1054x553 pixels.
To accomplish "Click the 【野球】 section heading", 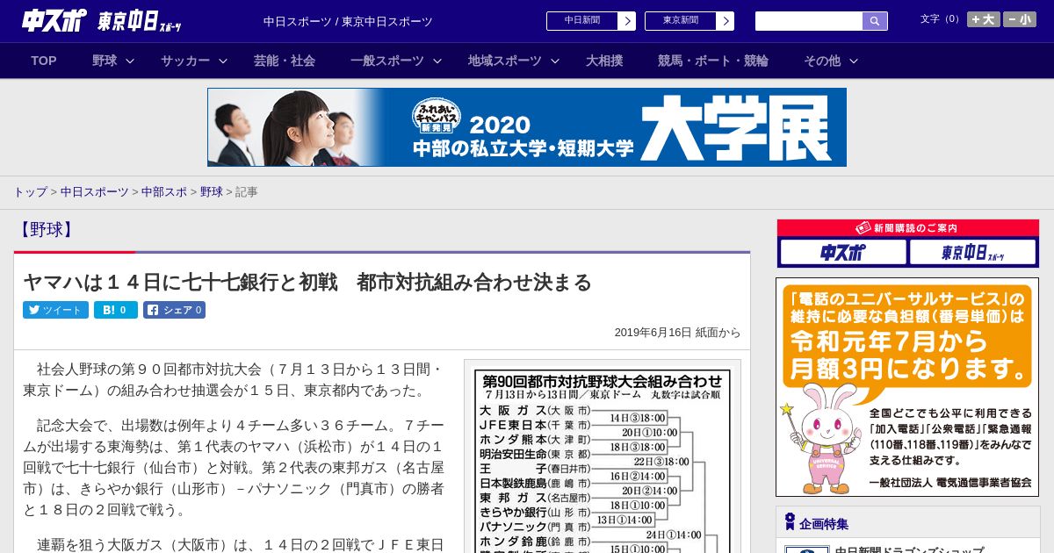I will click(x=45, y=230).
